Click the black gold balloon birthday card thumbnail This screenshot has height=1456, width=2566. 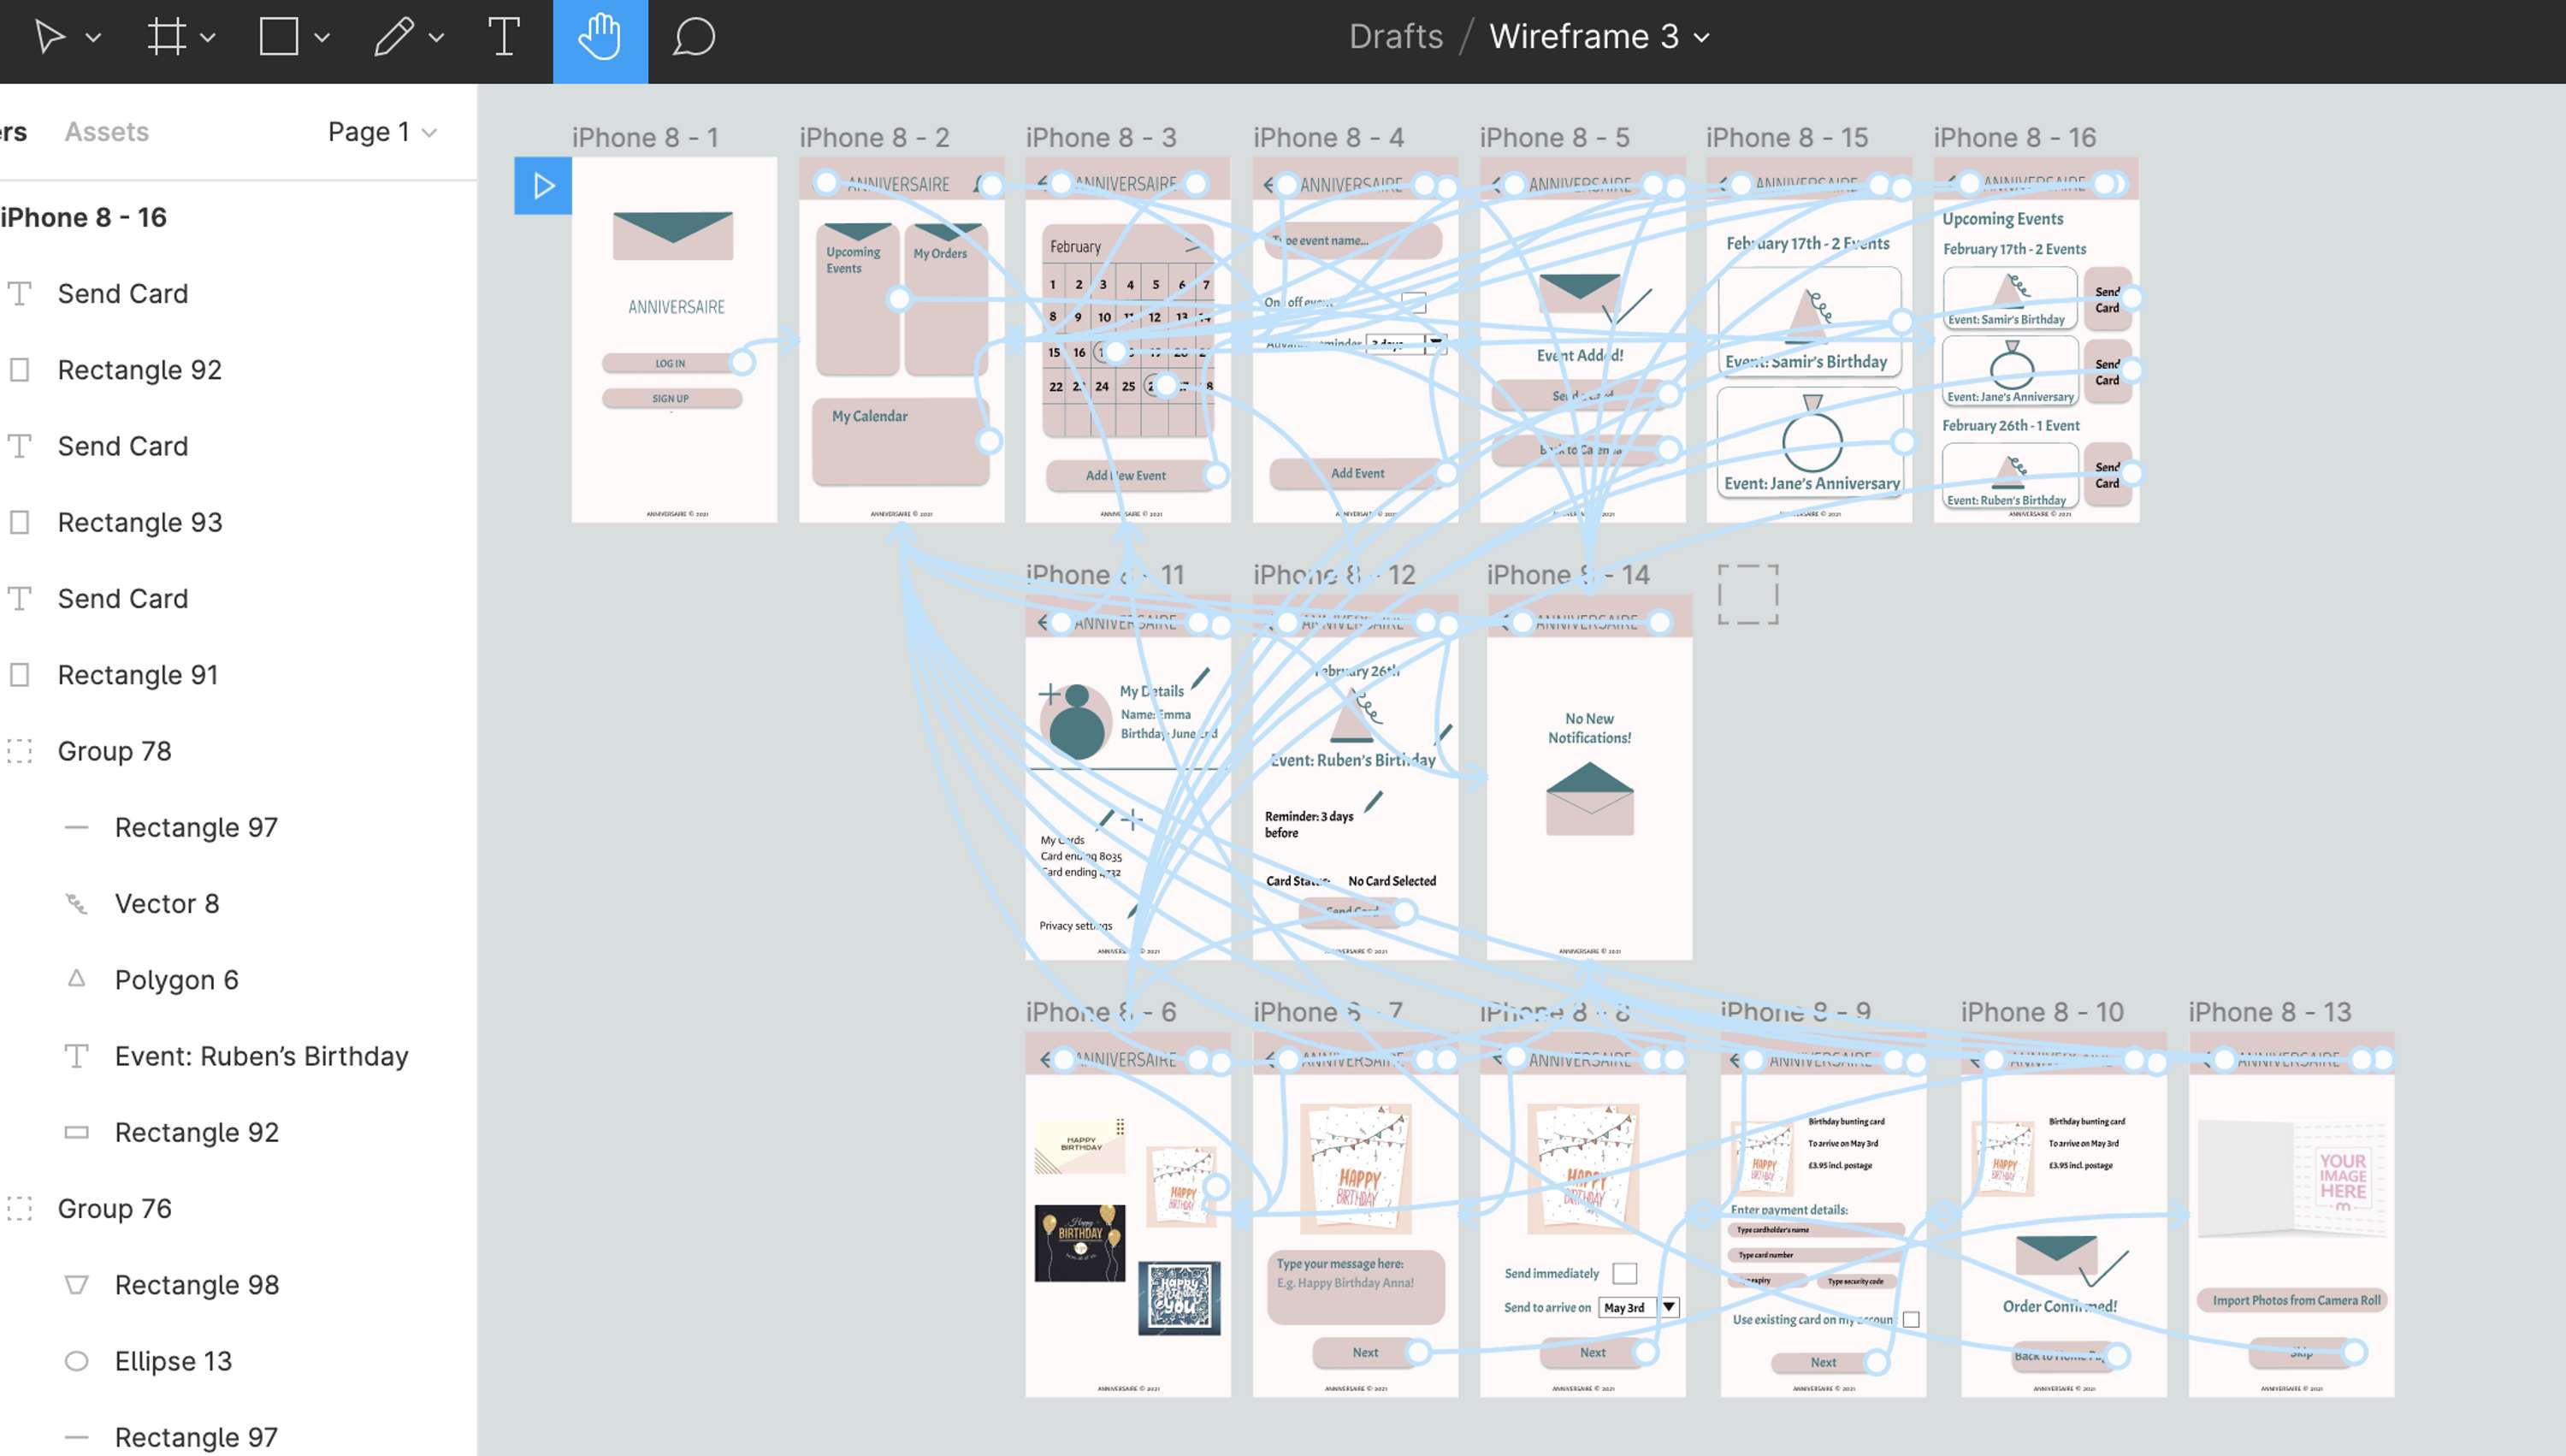coord(1079,1243)
